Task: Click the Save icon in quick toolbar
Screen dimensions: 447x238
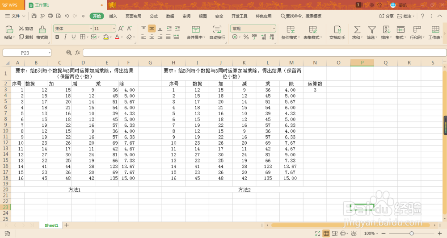Action: pyautogui.click(x=34, y=16)
